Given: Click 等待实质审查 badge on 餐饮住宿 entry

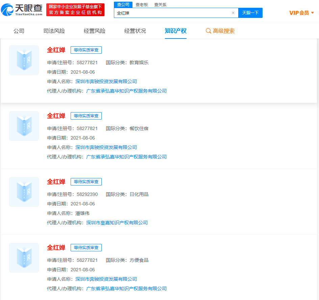Looking at the screenshot, I should (86, 116).
